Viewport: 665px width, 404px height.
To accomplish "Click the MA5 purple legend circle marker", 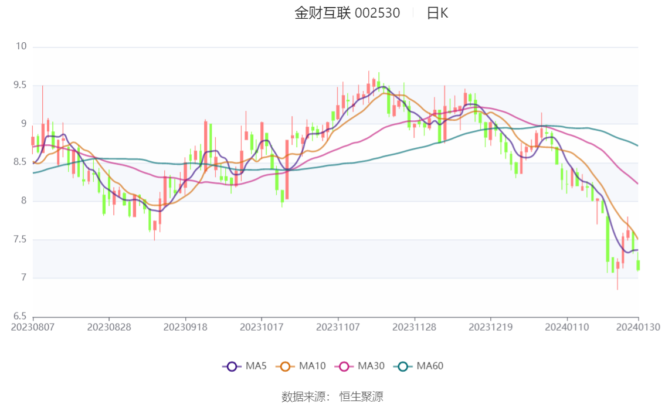I will pos(232,366).
